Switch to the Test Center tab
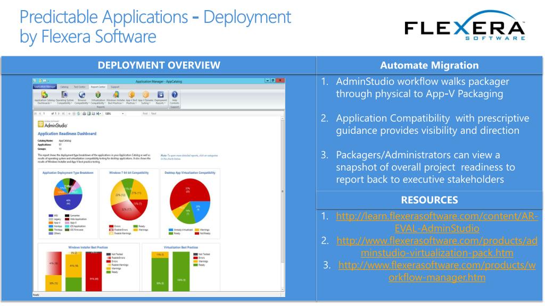This screenshot has height=306, width=545. 79,87
